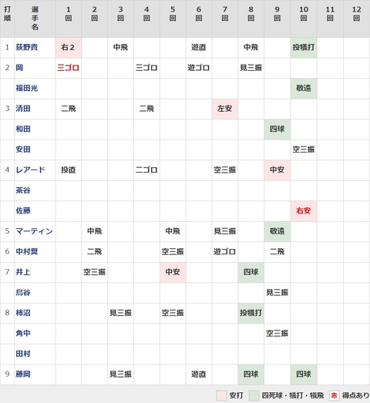Click the green 四死球 legend swatch
Image resolution: width=370 pixels, height=403 pixels.
[x=254, y=395]
